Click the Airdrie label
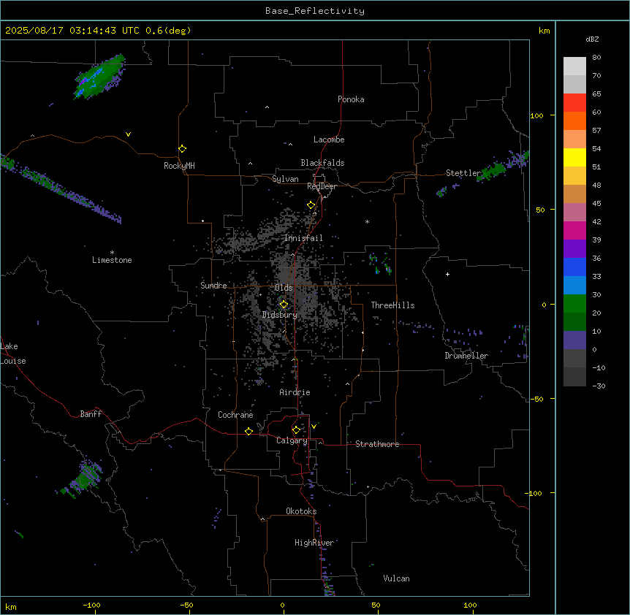Viewport: 630px width, 615px height. [295, 392]
